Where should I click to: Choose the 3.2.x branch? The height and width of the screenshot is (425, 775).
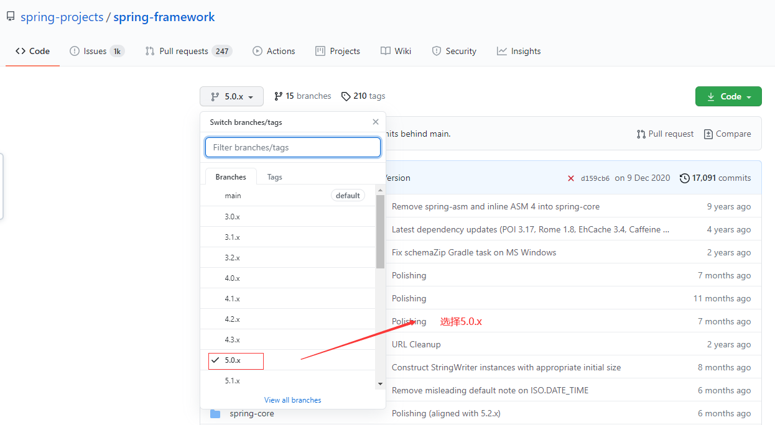[x=288, y=257]
